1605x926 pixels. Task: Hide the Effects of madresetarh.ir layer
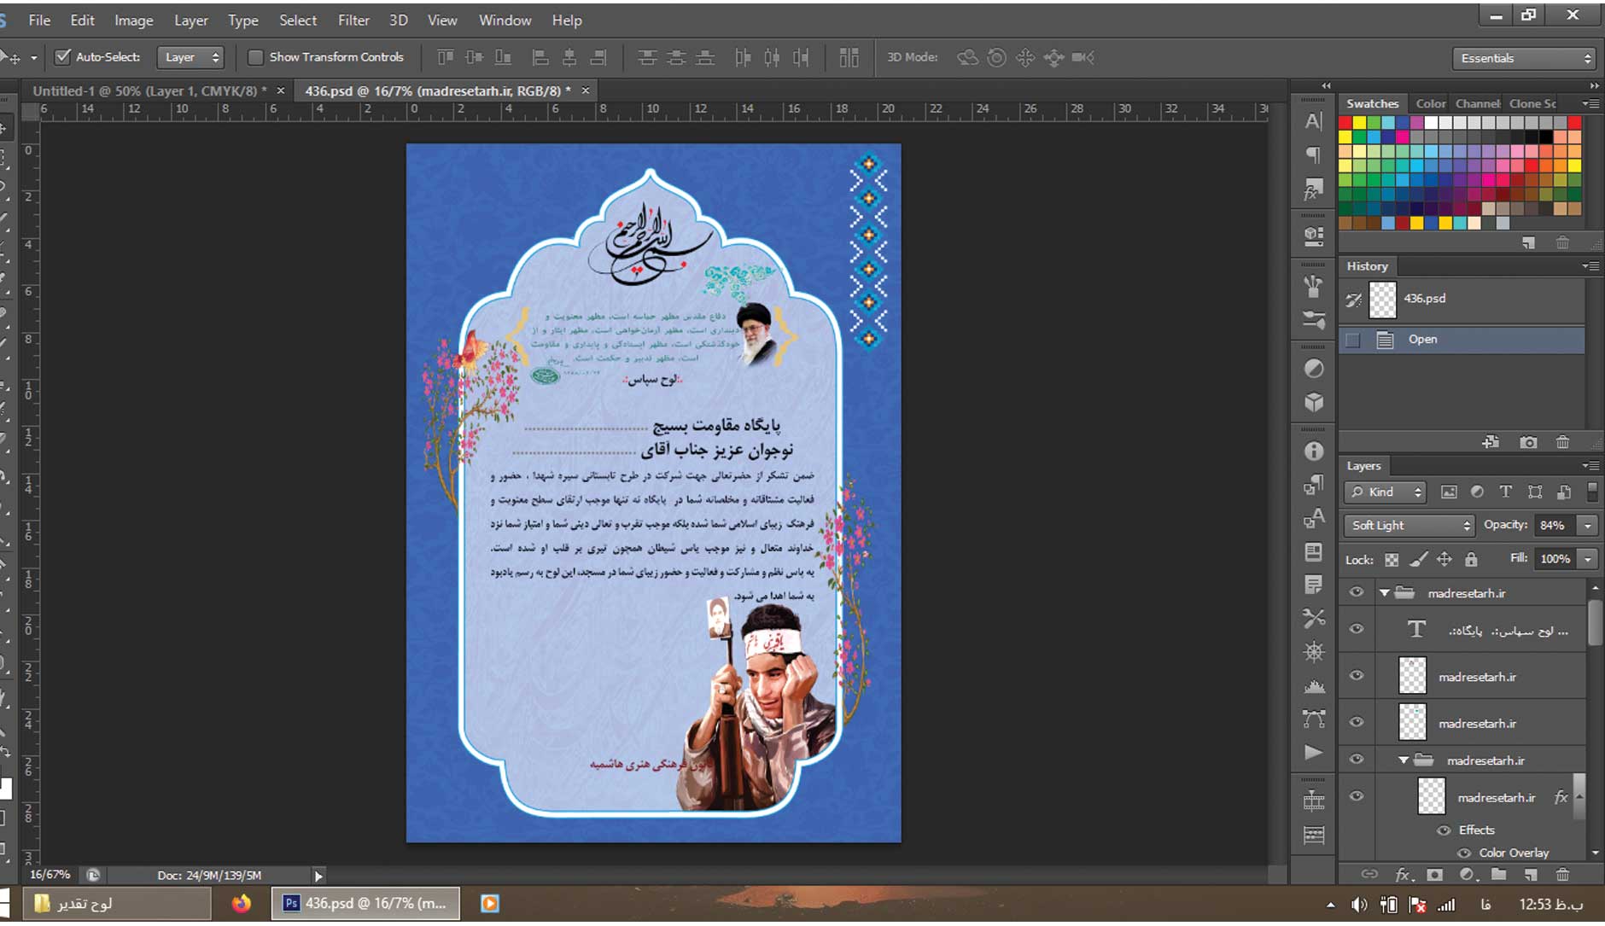pyautogui.click(x=1444, y=830)
